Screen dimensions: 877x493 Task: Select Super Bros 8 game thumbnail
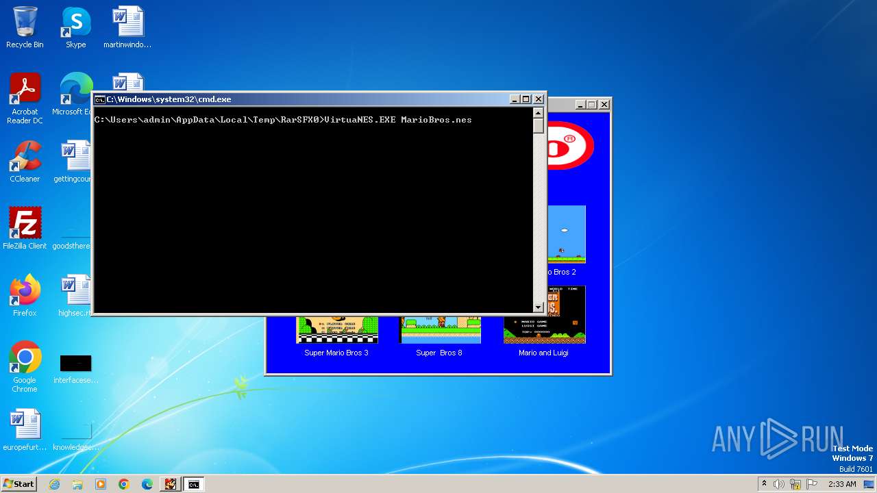pos(440,329)
